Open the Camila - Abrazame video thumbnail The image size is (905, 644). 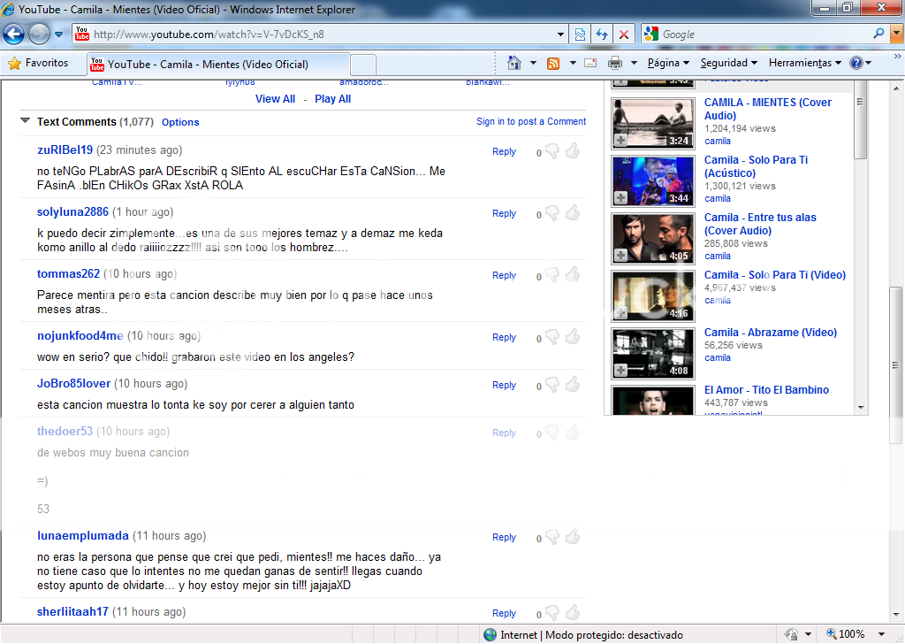(x=652, y=352)
